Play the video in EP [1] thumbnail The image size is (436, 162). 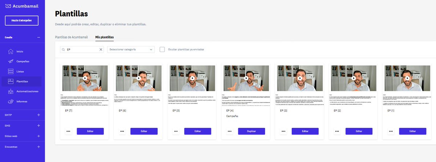coord(407,78)
